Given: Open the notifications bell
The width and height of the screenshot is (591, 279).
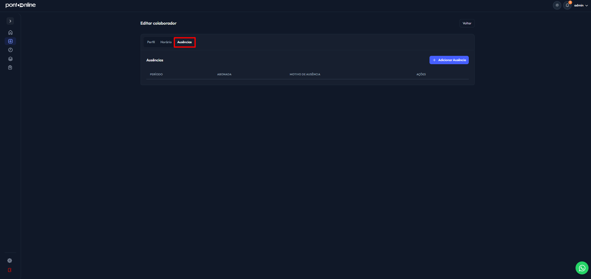Looking at the screenshot, I should [567, 5].
